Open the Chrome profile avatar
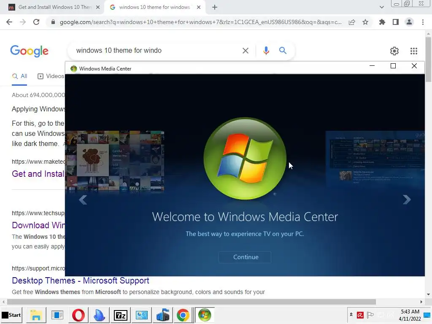This screenshot has width=432, height=324. [x=409, y=22]
